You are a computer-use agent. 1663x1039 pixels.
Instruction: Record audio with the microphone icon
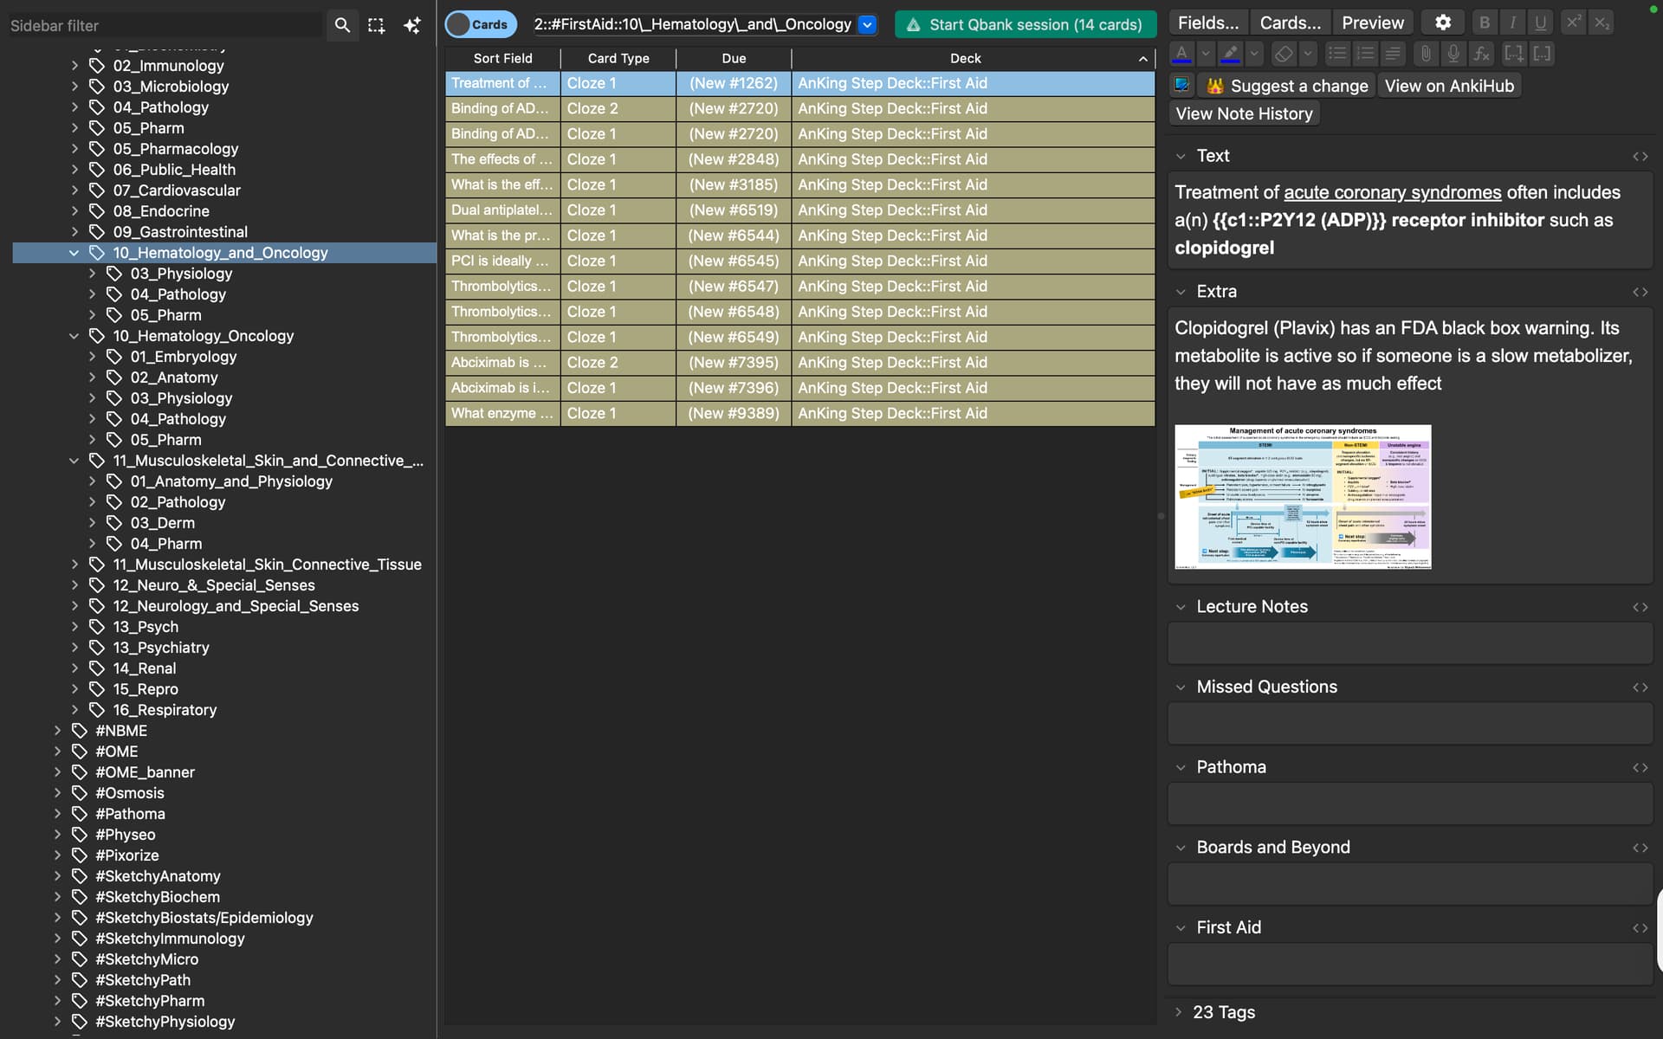[x=1453, y=53]
